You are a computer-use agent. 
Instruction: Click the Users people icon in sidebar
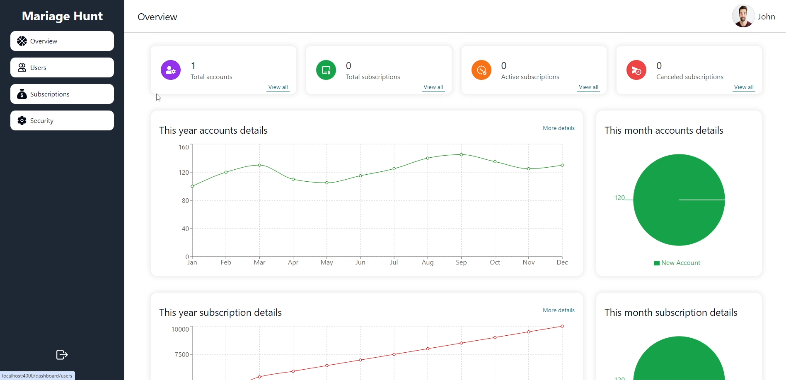coord(22,67)
